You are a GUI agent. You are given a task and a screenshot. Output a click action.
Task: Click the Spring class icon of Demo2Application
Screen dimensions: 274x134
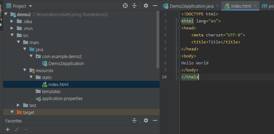pyautogui.click(x=45, y=63)
